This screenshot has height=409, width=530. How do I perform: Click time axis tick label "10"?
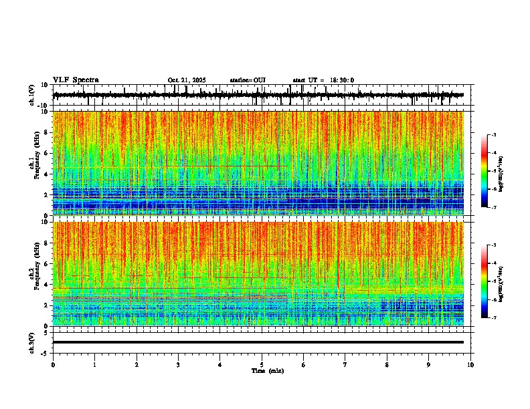(x=470, y=365)
